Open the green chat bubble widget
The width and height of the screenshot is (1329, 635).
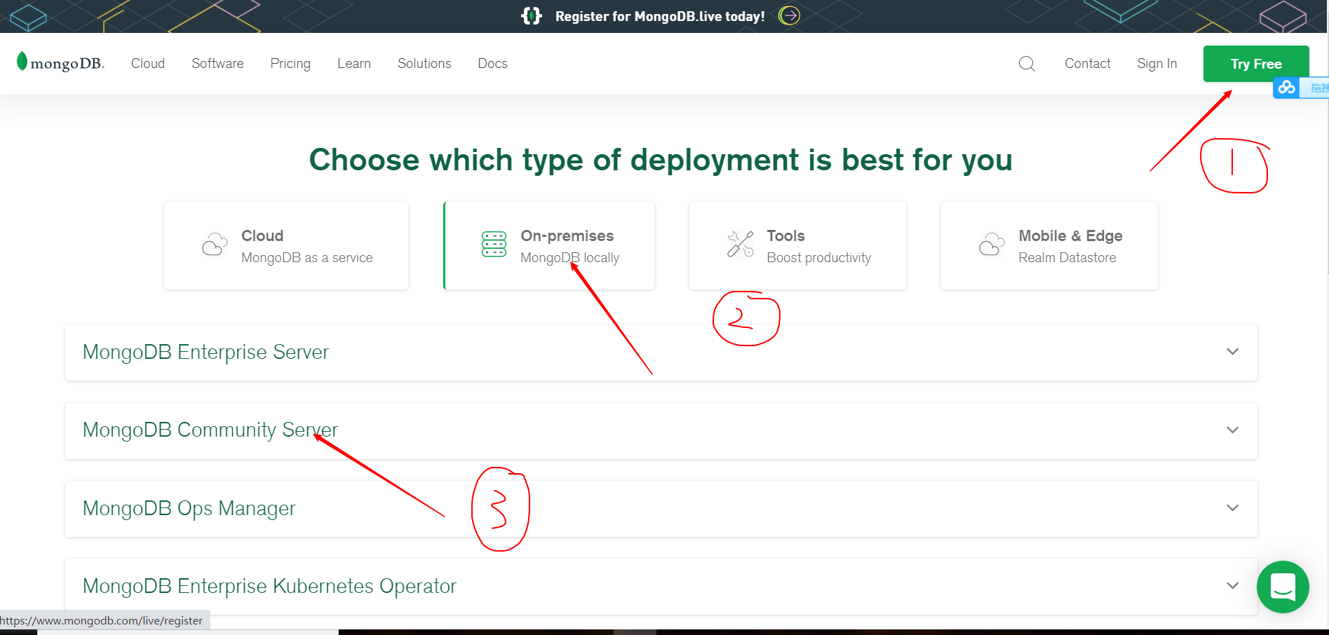(x=1283, y=587)
